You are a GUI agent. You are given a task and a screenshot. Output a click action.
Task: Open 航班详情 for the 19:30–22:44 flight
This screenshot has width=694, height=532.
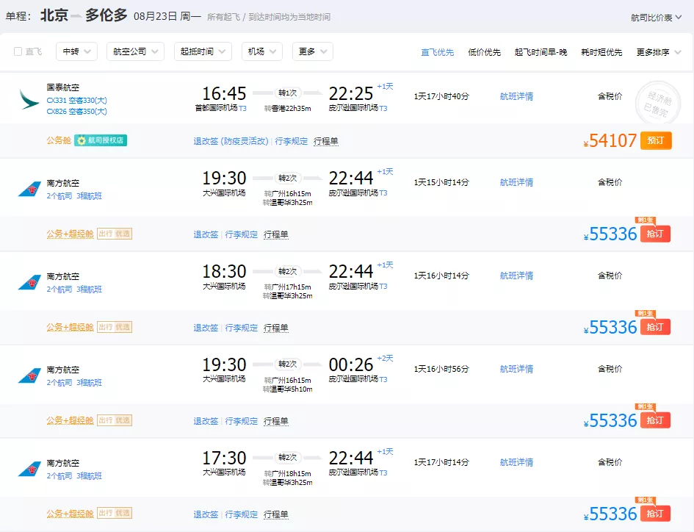coord(516,182)
